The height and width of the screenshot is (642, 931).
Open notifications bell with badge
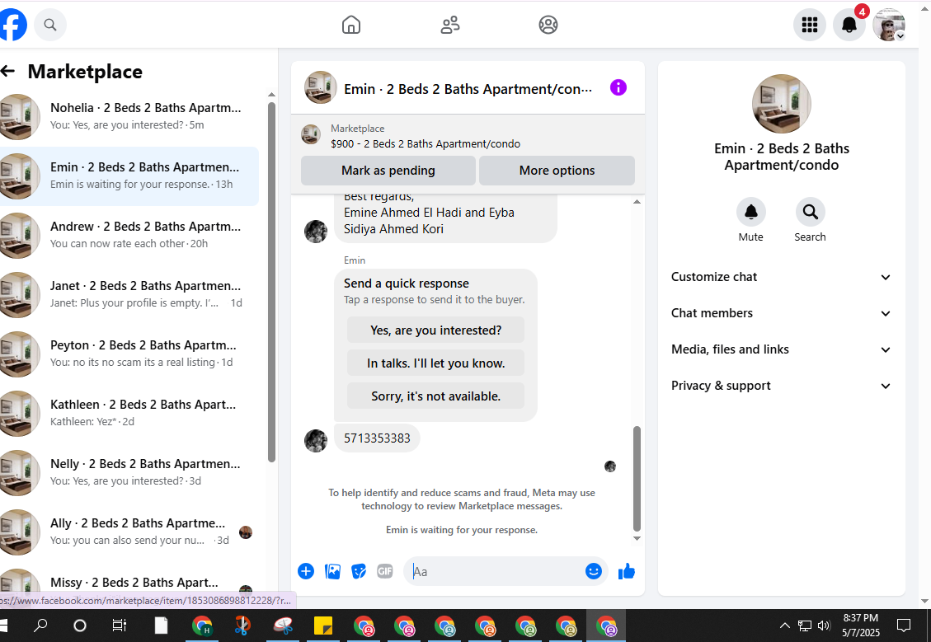(x=849, y=25)
